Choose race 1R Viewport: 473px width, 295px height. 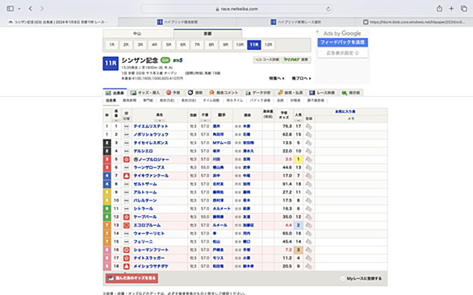(x=112, y=44)
